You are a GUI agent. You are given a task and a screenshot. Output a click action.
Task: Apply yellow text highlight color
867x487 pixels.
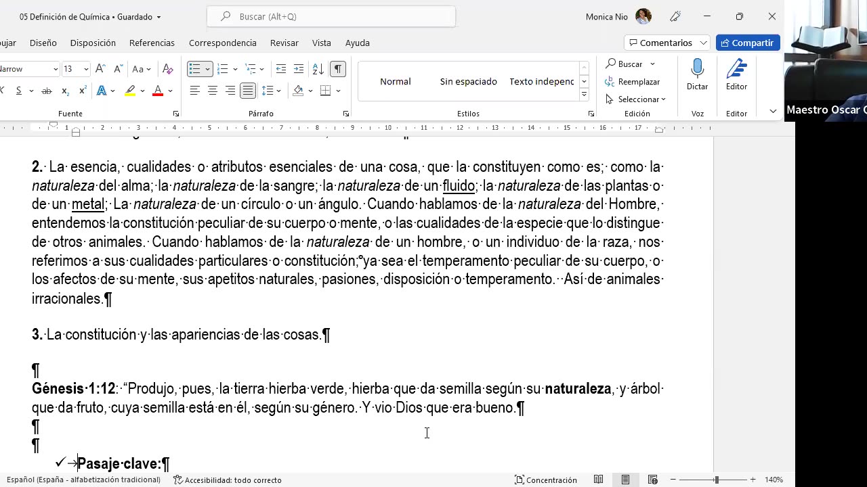tap(130, 91)
